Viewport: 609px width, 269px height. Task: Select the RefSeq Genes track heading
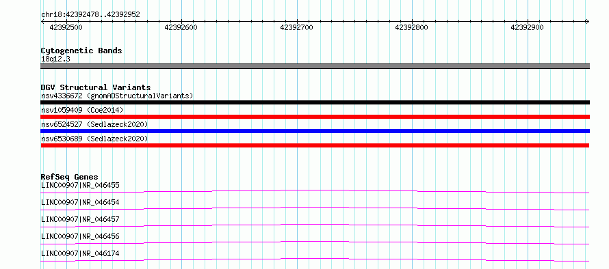pos(69,177)
